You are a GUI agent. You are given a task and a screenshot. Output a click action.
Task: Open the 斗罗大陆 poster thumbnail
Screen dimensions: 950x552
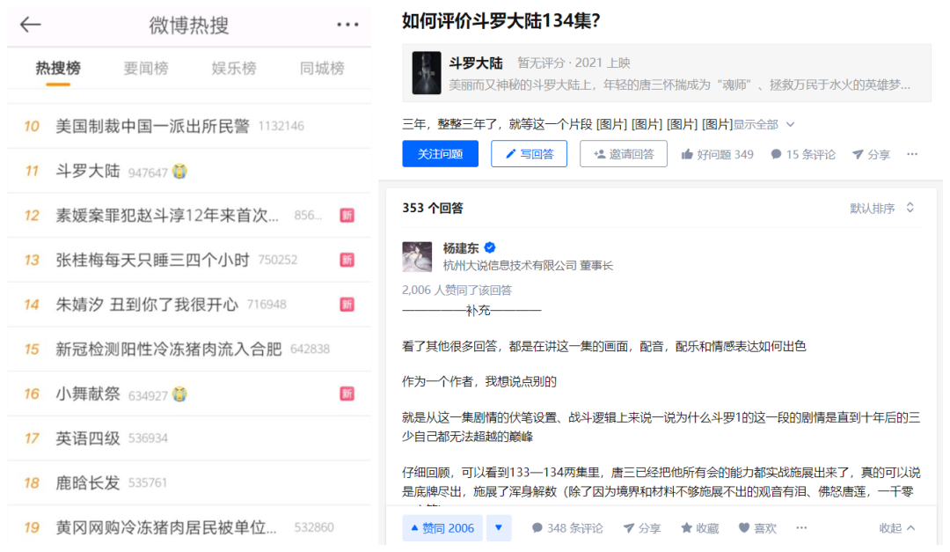pyautogui.click(x=427, y=73)
